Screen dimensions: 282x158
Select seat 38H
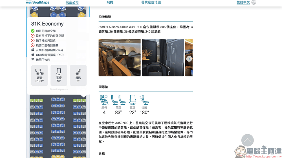tap(75, 145)
